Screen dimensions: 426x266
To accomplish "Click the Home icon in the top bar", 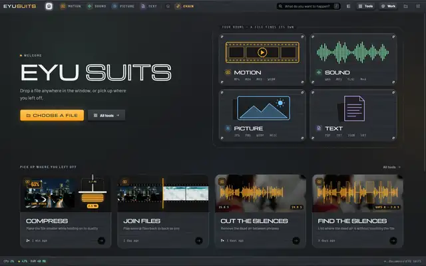I will 49,6.
